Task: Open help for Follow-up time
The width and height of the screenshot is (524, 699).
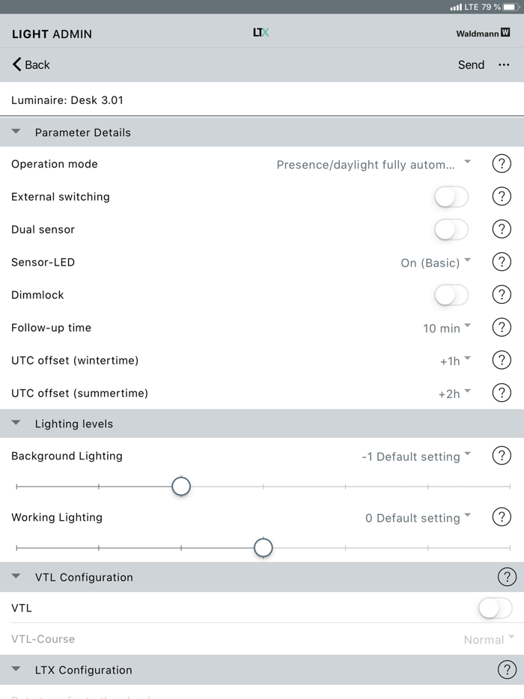Action: 502,327
